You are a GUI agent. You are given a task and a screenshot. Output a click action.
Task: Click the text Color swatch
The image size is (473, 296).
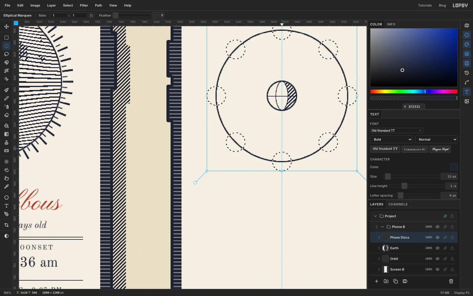(454, 167)
